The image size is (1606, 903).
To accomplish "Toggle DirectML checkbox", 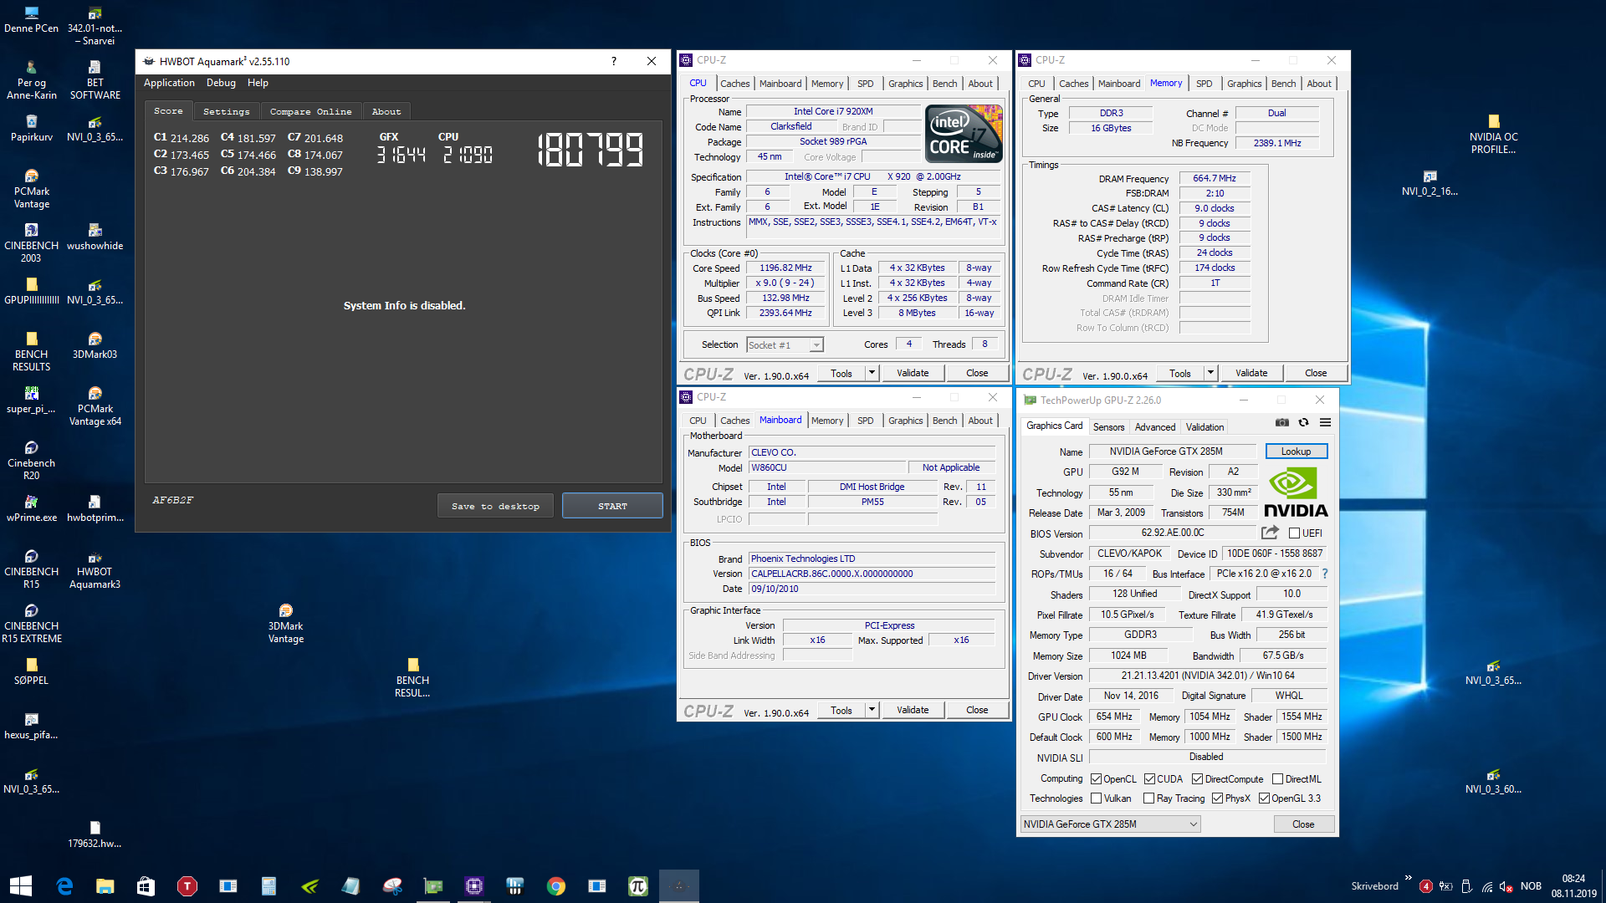I will [1277, 779].
